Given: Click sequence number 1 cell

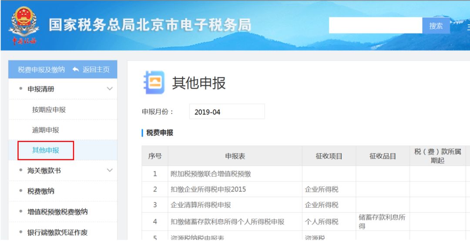Looking at the screenshot, I should pos(155,174).
